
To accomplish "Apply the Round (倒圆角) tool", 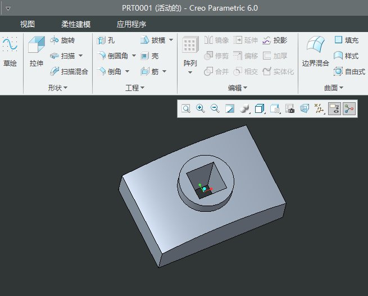I will [113, 56].
